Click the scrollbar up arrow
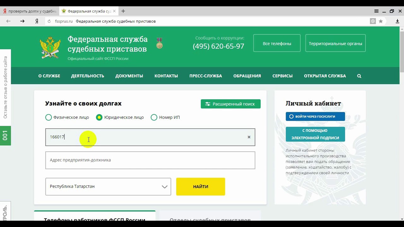The image size is (404, 227). tap(402, 29)
